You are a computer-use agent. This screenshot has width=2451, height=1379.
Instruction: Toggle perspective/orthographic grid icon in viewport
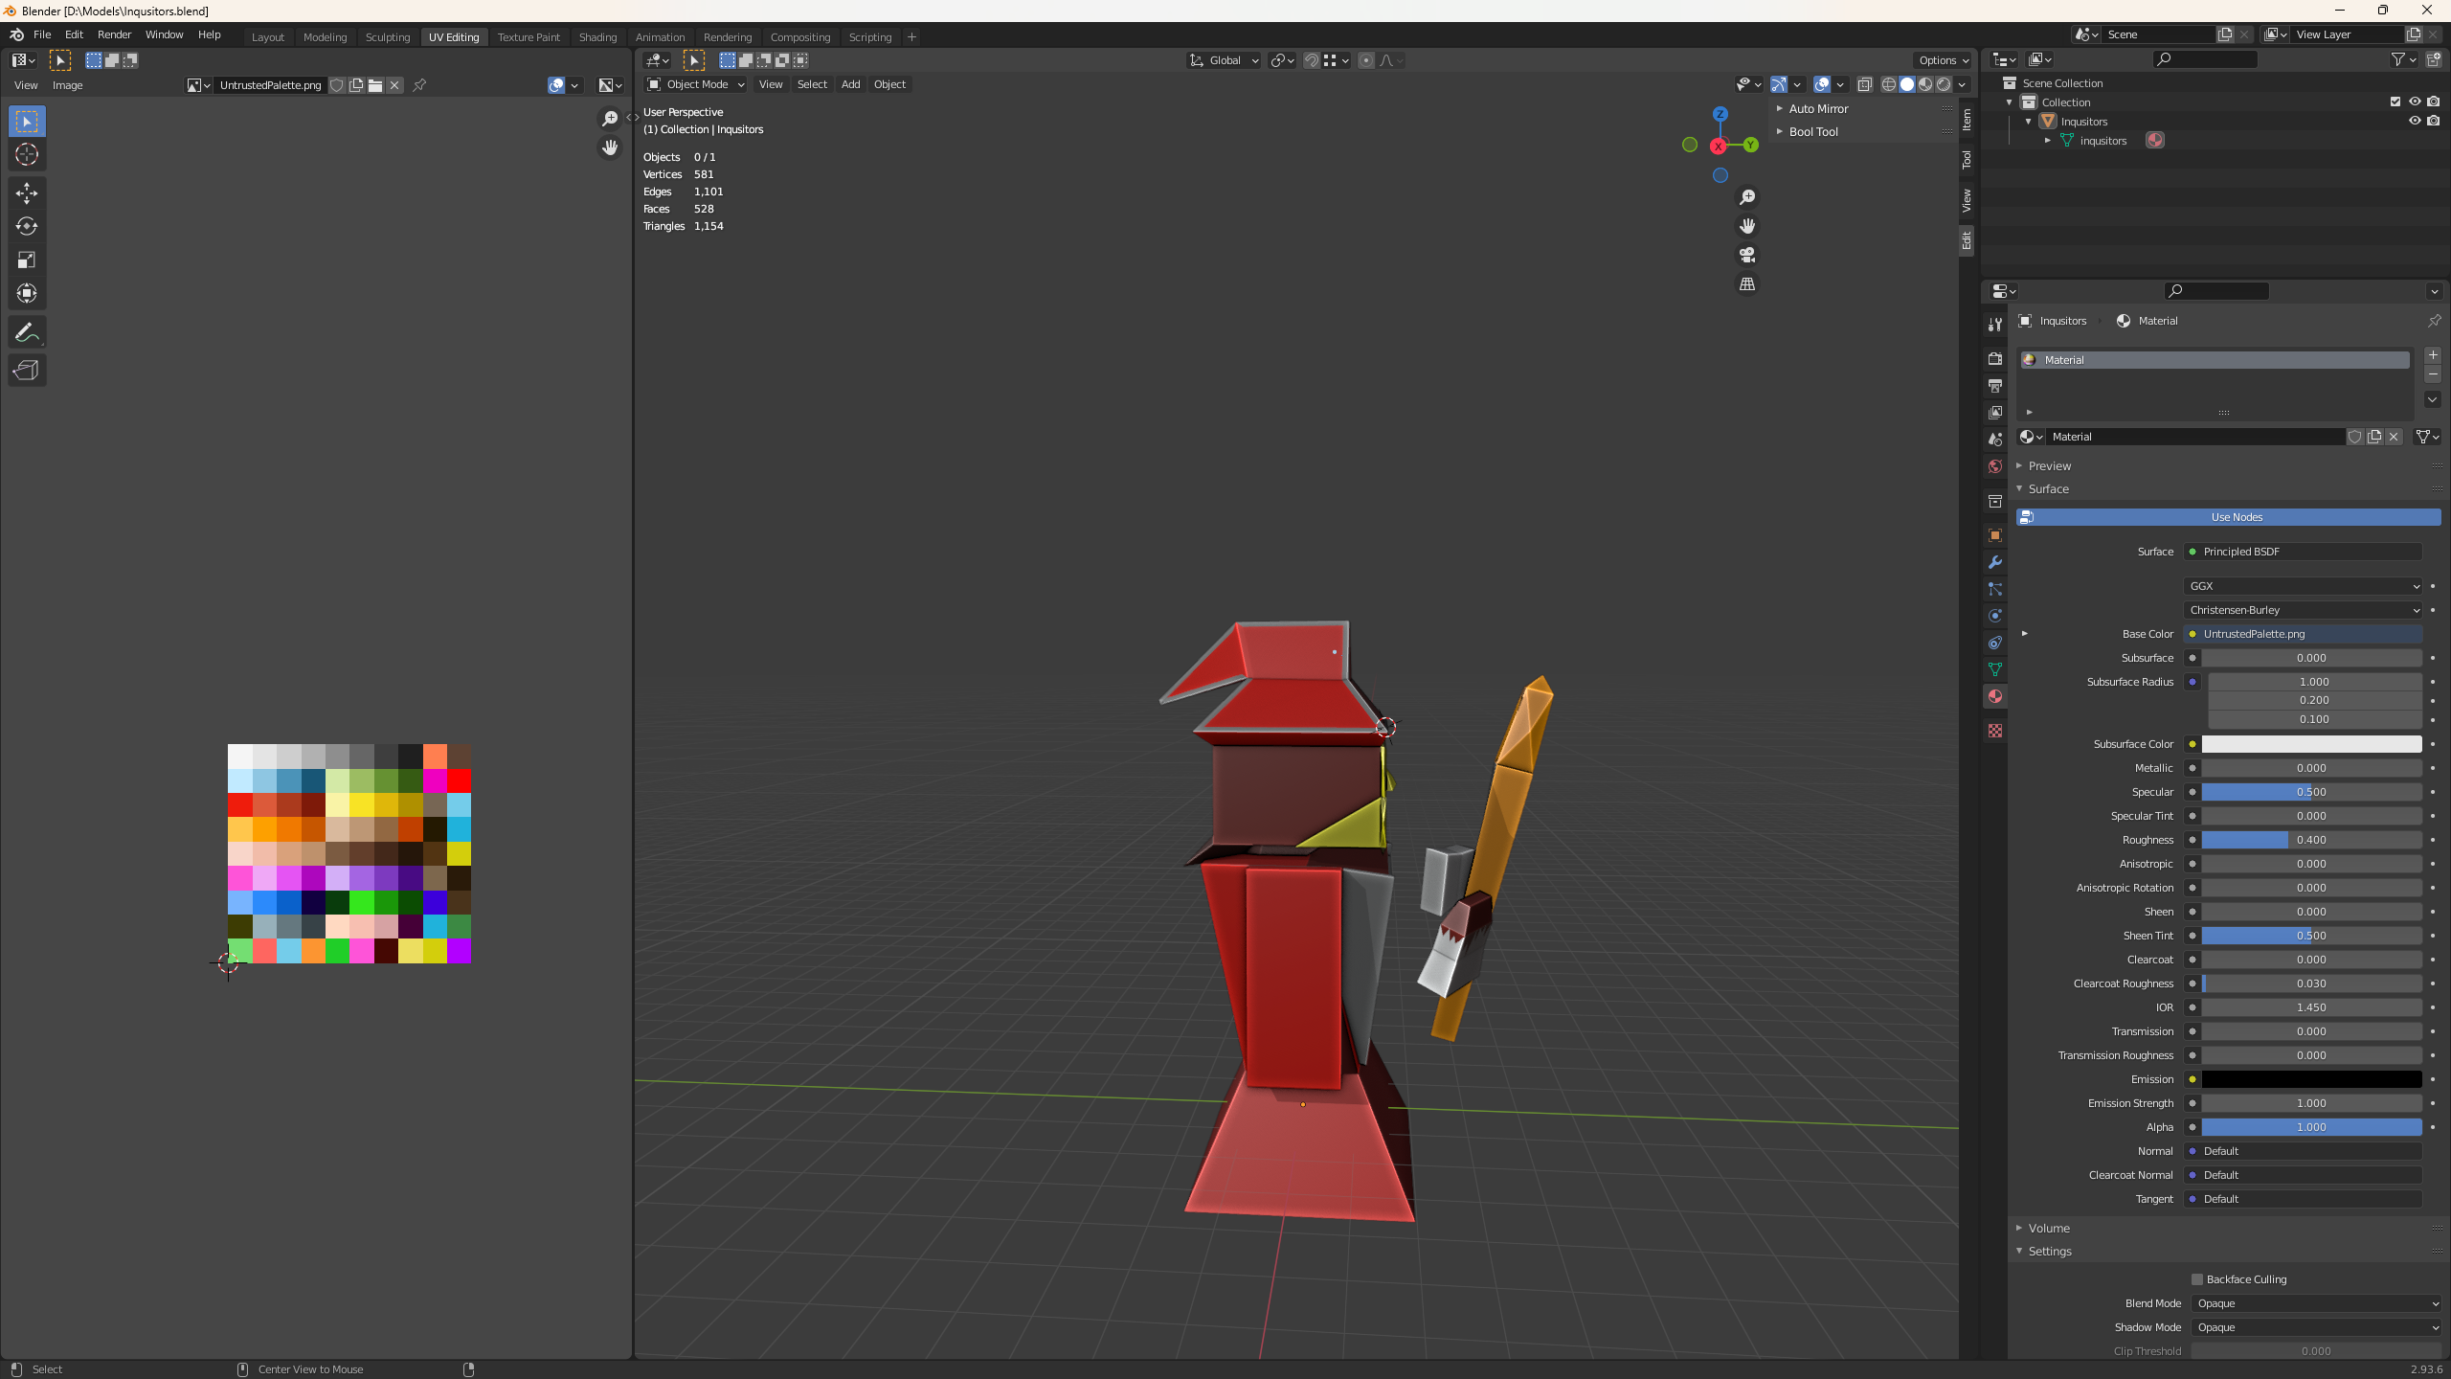click(x=1747, y=284)
